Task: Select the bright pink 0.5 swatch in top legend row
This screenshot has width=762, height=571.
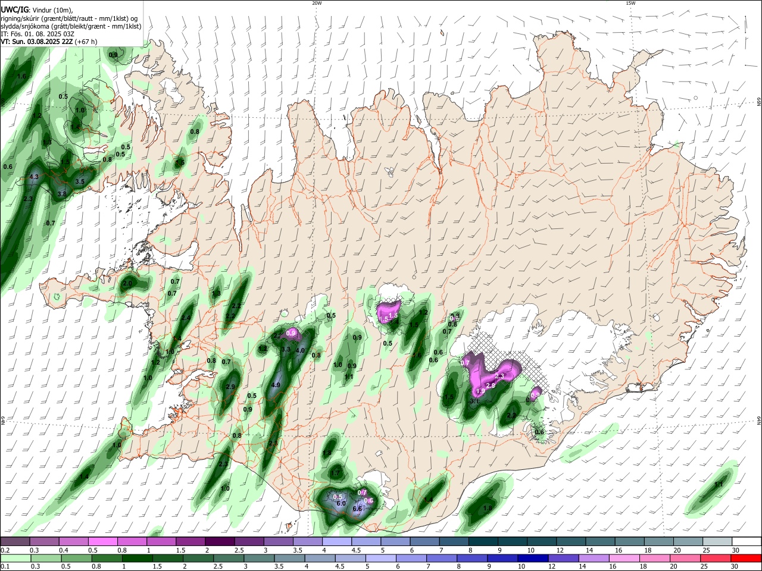Action: click(102, 542)
